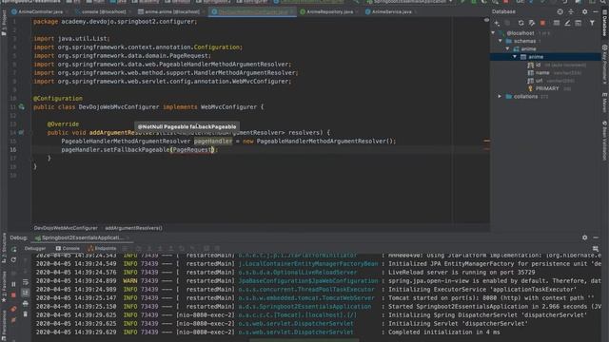
Task: Open the Database tool window side tab
Action: click(x=605, y=23)
